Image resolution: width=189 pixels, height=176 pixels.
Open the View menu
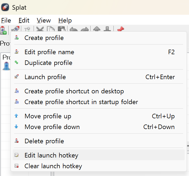point(44,20)
